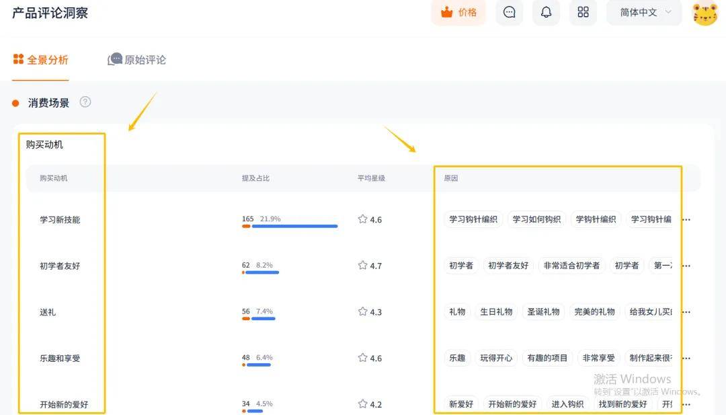The image size is (726, 415).
Task: Click the 学习新技能 motivation cell
Action: (x=61, y=219)
